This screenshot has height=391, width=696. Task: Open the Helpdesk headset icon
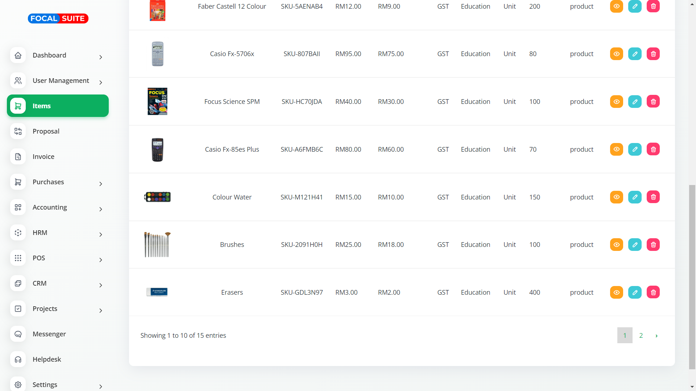[x=18, y=360]
